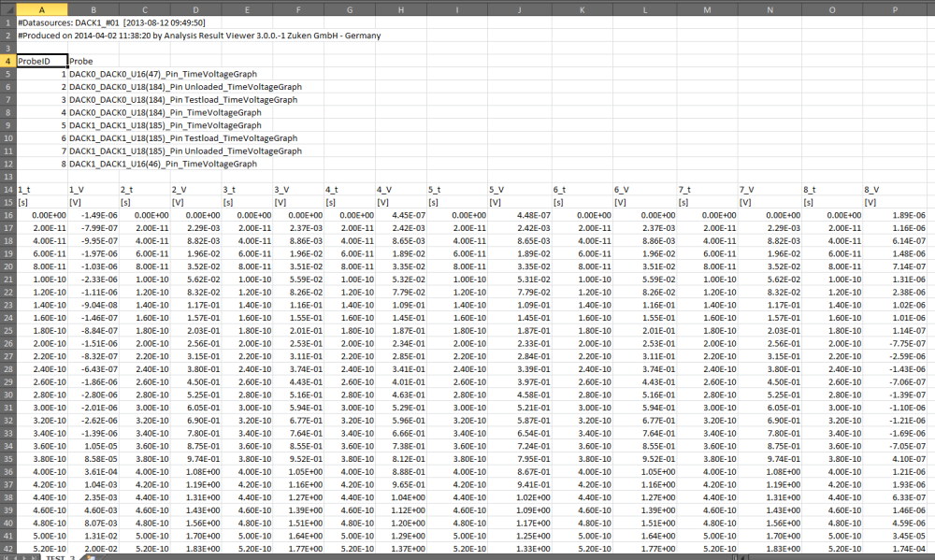The width and height of the screenshot is (935, 560).
Task: Click the '3.61E-04' value cell
Action: (x=93, y=472)
